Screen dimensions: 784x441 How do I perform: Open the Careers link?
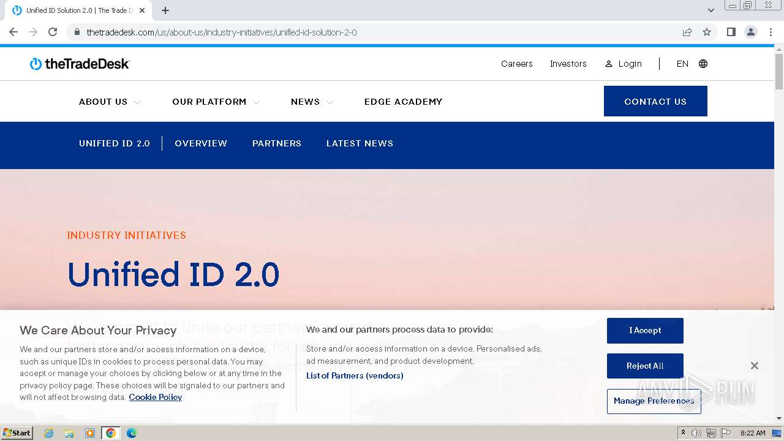[x=516, y=64]
